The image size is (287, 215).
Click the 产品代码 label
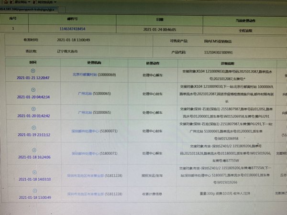click(x=178, y=52)
